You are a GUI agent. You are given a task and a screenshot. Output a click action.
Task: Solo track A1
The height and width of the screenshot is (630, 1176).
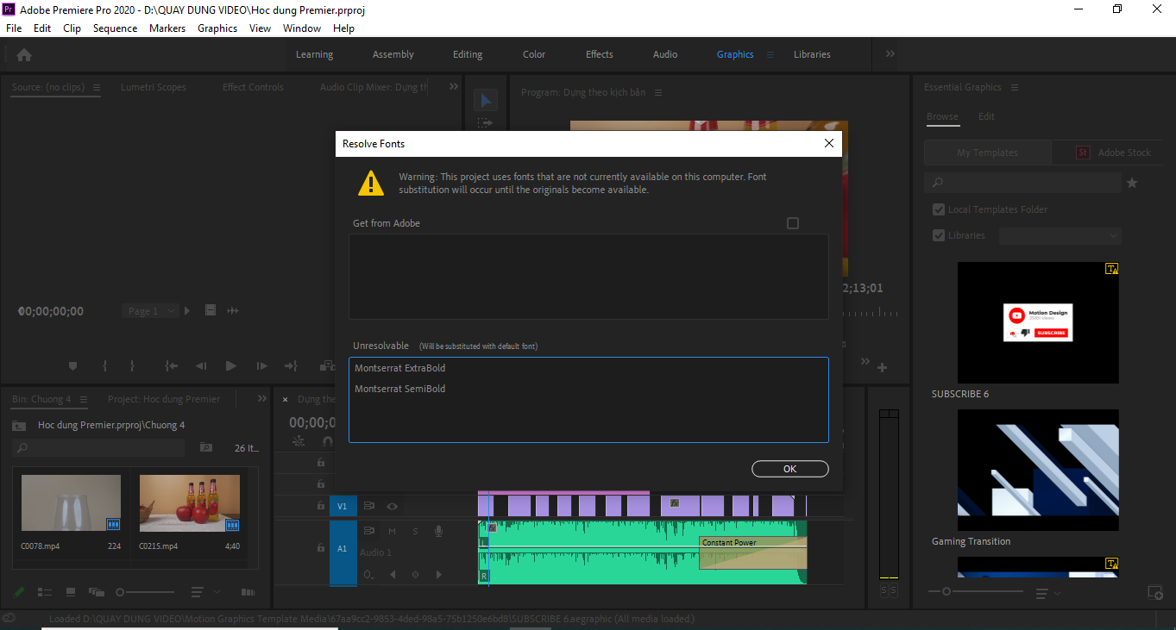pyautogui.click(x=415, y=531)
